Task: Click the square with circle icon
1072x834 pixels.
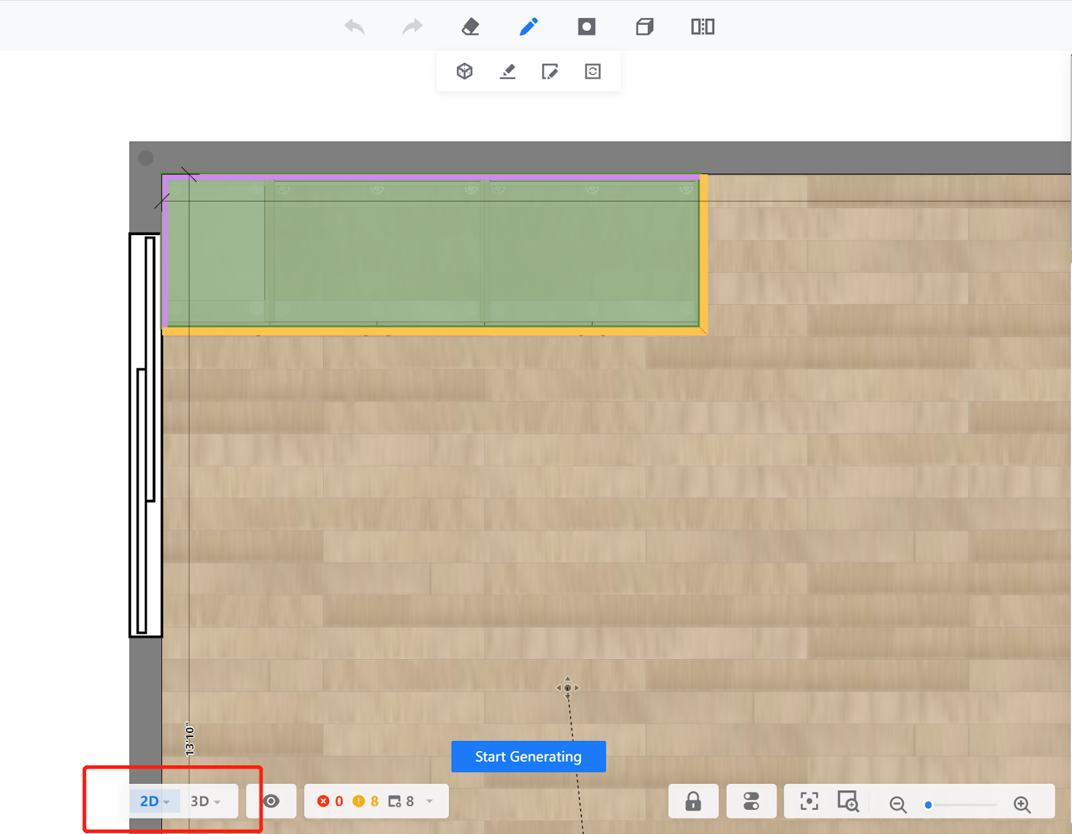Action: coord(586,27)
